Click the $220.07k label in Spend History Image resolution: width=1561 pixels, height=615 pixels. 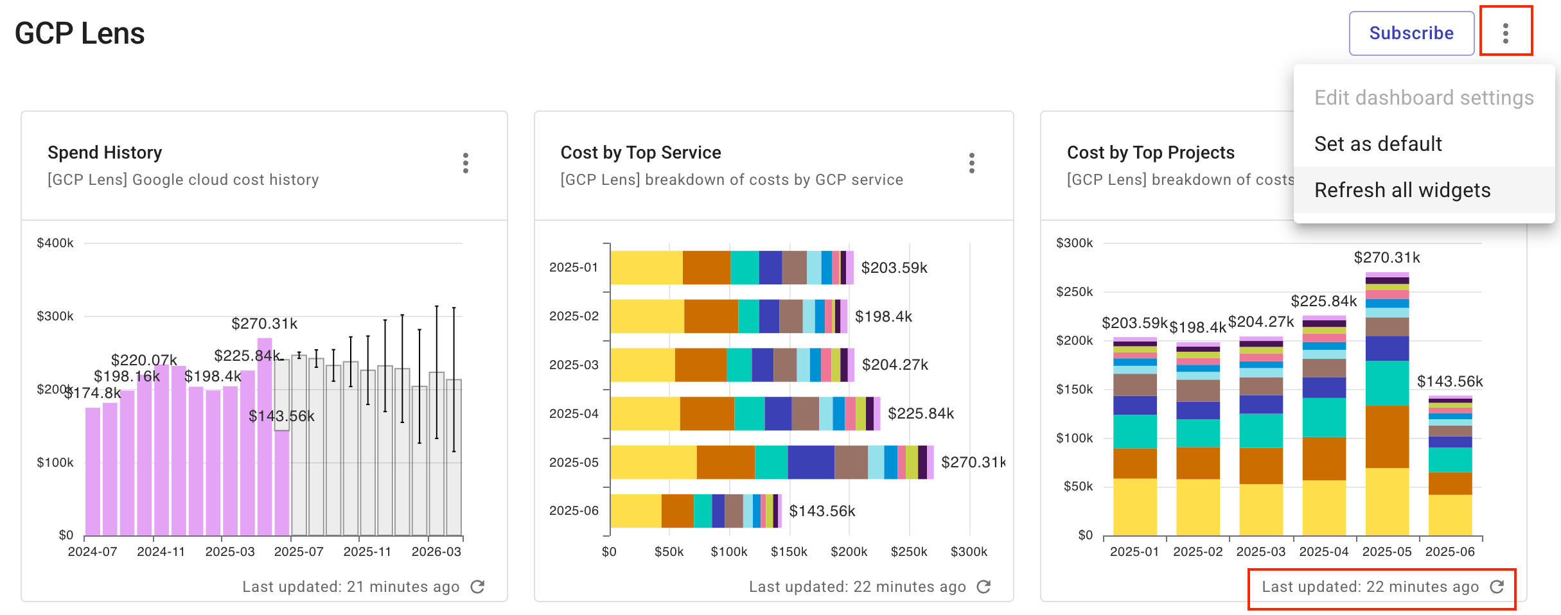point(144,360)
